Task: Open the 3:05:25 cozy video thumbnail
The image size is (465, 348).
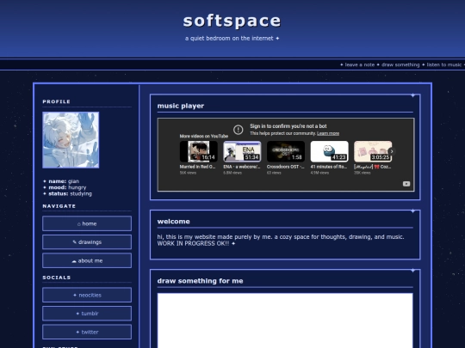Action: [x=373, y=151]
